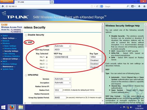Viewport: 147px width, 110px height.
Task: Open the System Tools sidebar link
Action: 8,69
